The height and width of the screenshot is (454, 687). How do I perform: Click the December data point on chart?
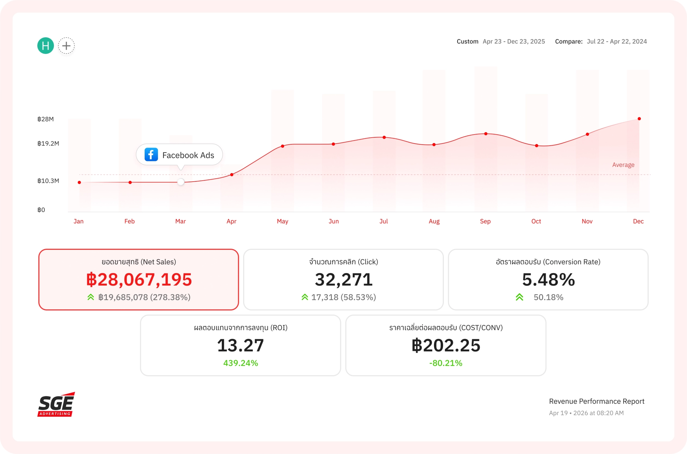[x=639, y=119]
